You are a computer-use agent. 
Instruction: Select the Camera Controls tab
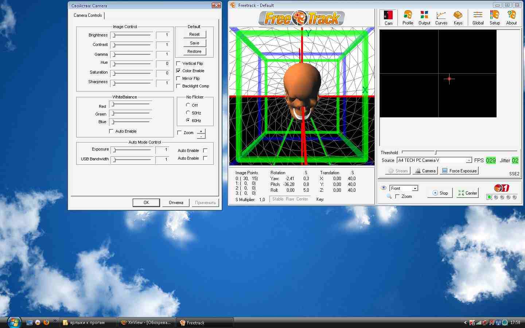pyautogui.click(x=88, y=15)
